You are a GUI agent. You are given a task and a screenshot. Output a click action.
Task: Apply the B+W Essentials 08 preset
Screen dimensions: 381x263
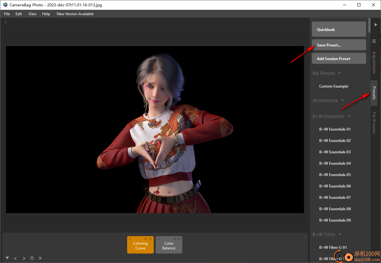coord(335,209)
